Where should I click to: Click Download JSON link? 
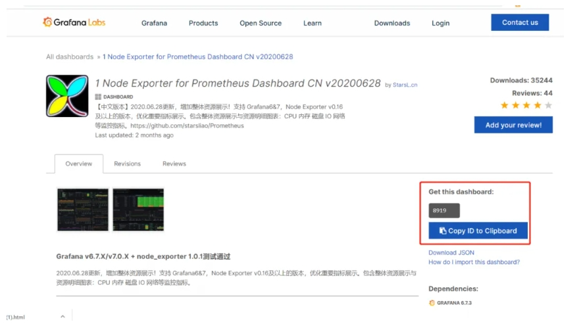coord(451,252)
